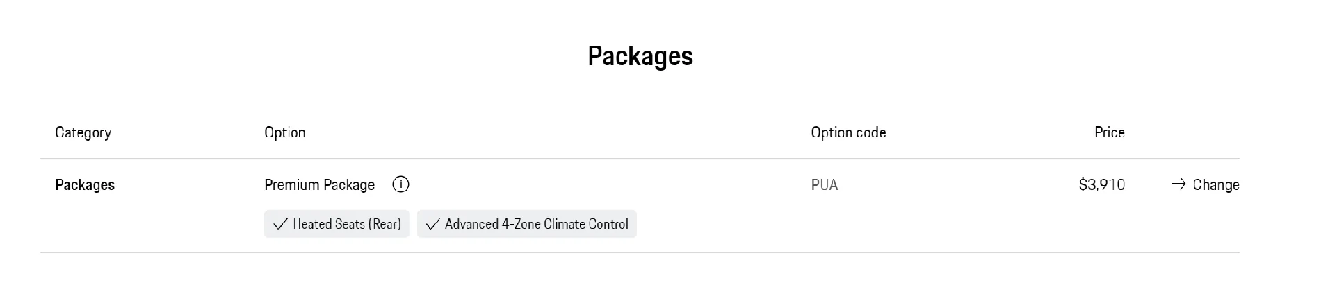Change the Premium Package selection
The image size is (1321, 285).
click(x=1205, y=184)
